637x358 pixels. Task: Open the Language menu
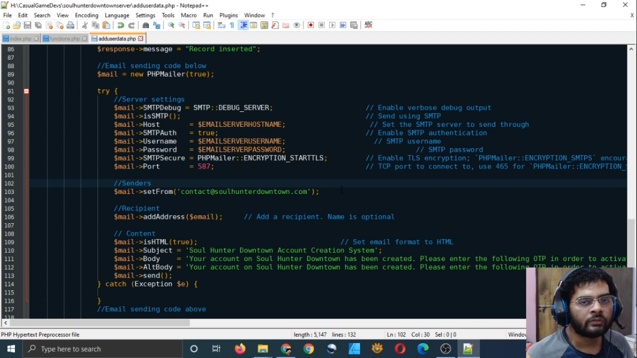(x=117, y=15)
